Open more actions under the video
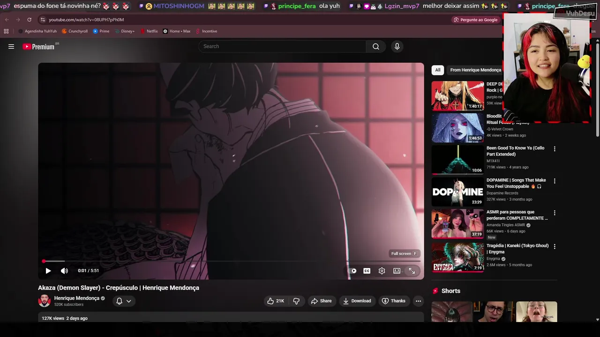Screen dimensions: 600x337 point(419,301)
